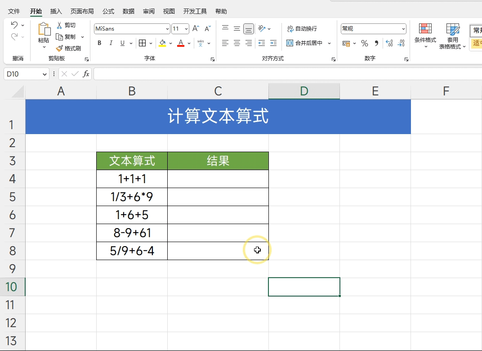Click the Format Painter (格式刷) icon
The height and width of the screenshot is (351, 482).
point(59,48)
